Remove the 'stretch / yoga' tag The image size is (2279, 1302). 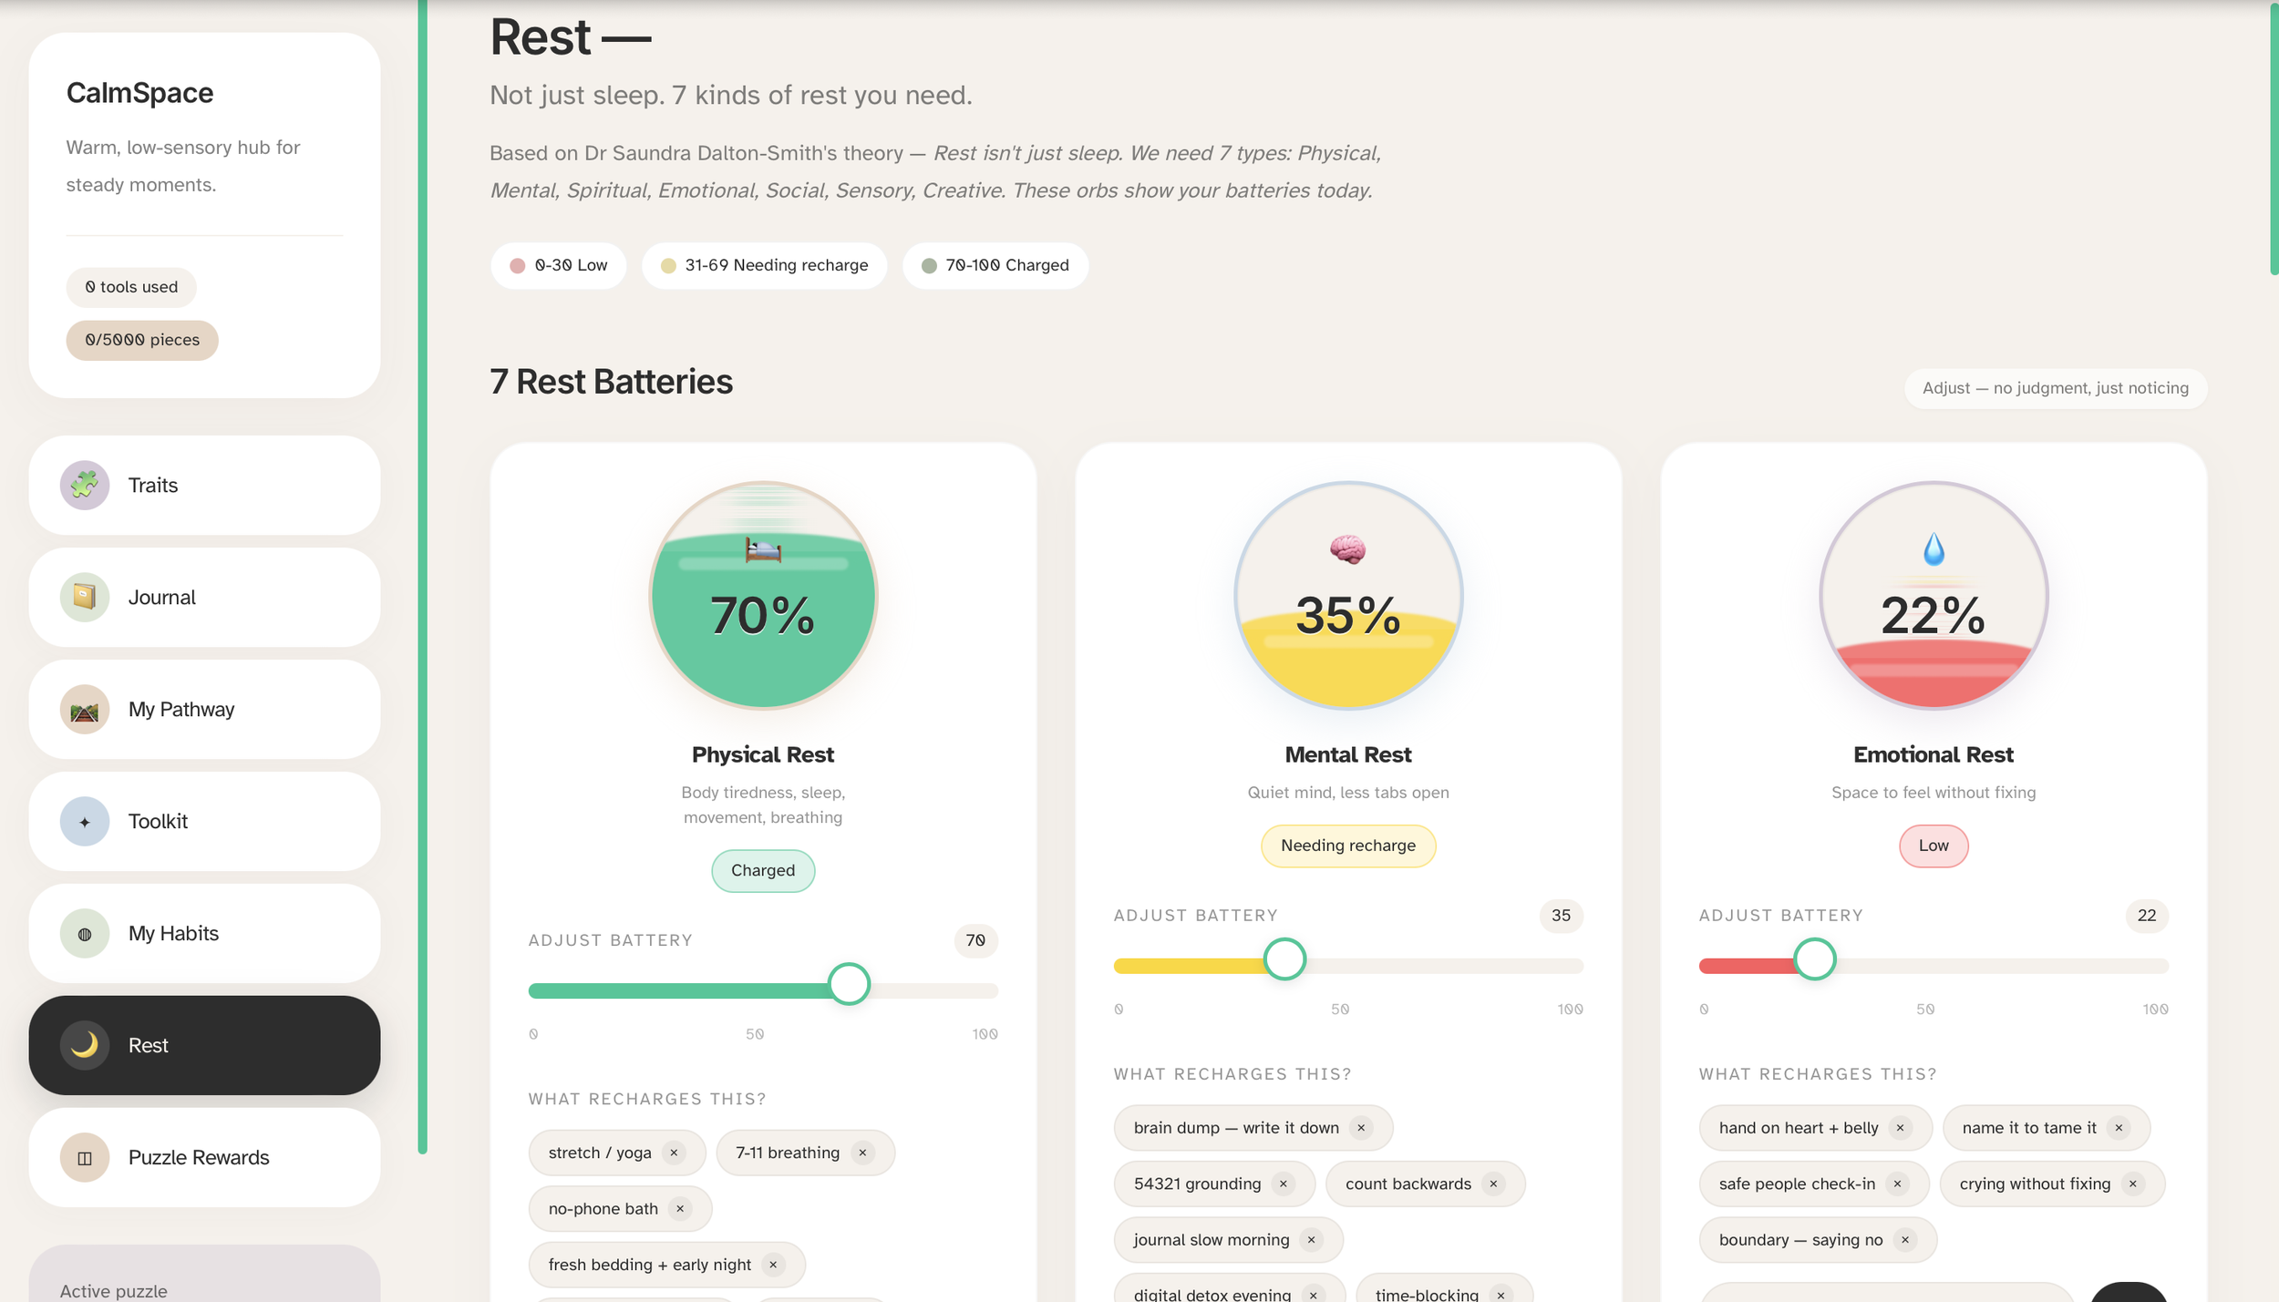[x=674, y=1153]
